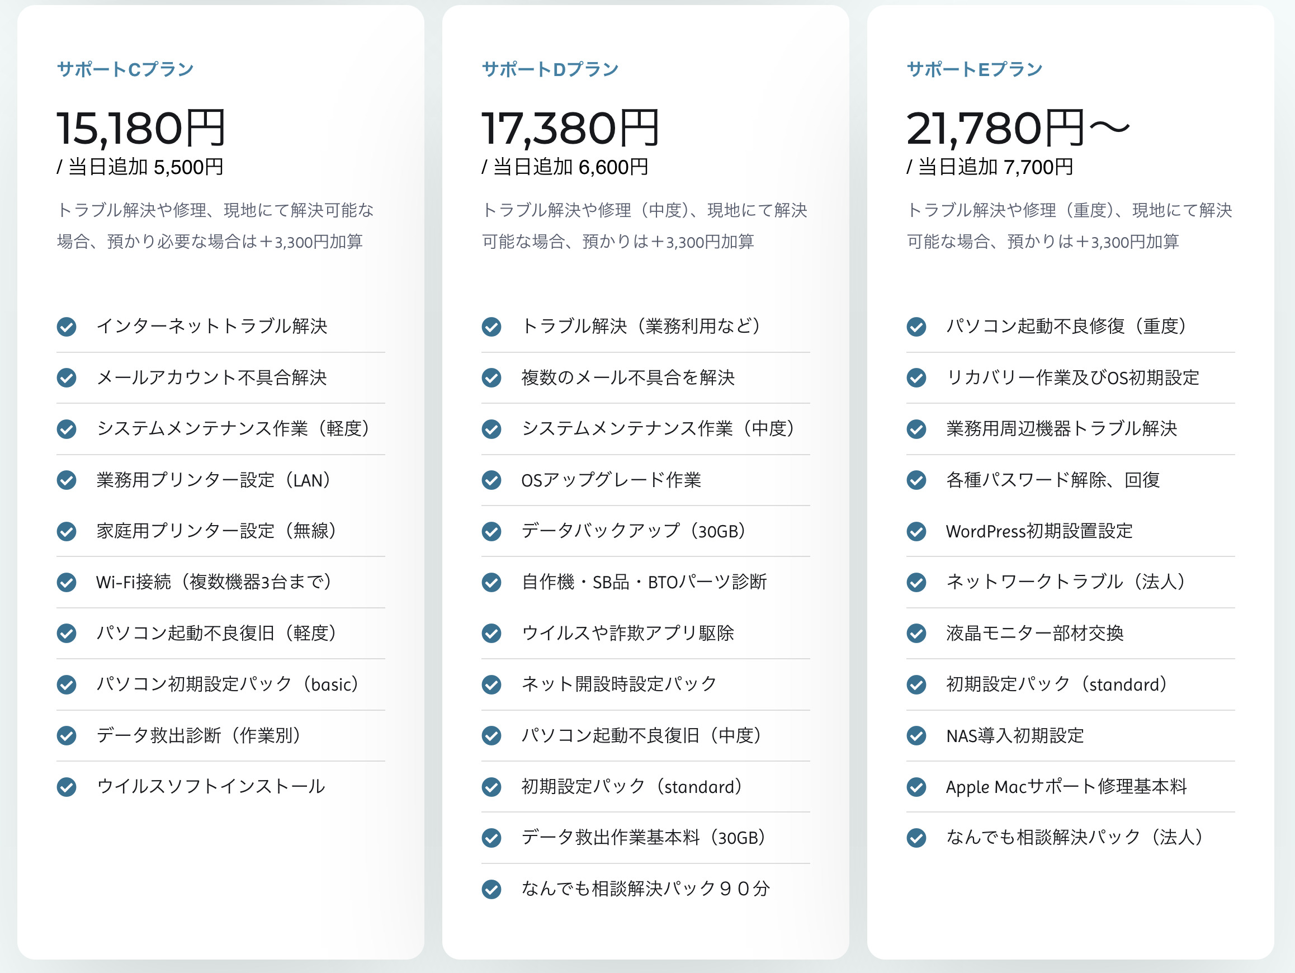Click checkmark icon beside 液晶モニター部材交換

(916, 634)
